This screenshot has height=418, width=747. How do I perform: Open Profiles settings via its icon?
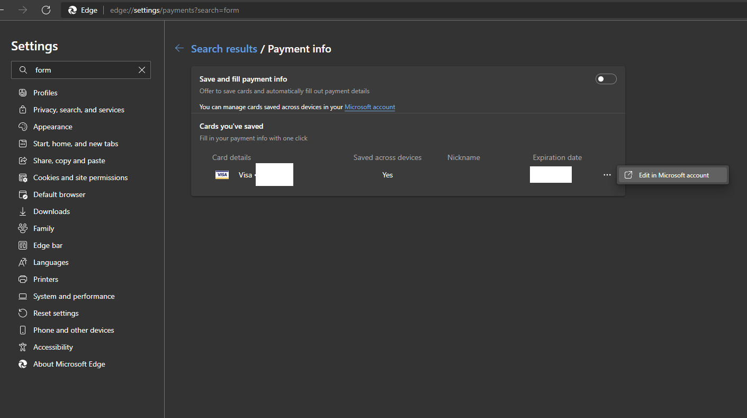pyautogui.click(x=23, y=92)
